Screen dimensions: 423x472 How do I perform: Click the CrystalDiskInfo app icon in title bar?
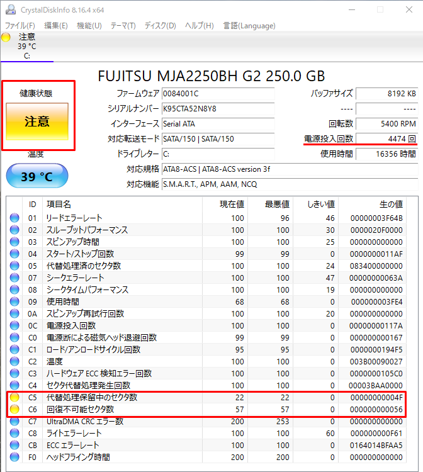pos(11,9)
